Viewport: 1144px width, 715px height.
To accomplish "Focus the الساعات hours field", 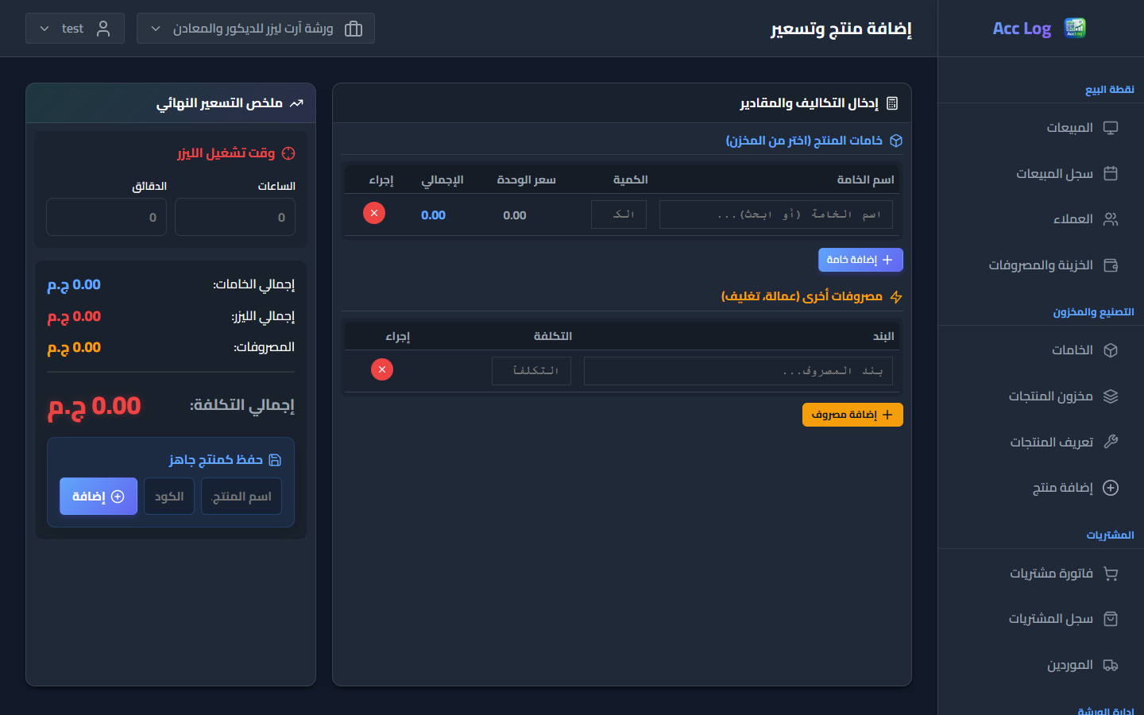I will click(235, 217).
